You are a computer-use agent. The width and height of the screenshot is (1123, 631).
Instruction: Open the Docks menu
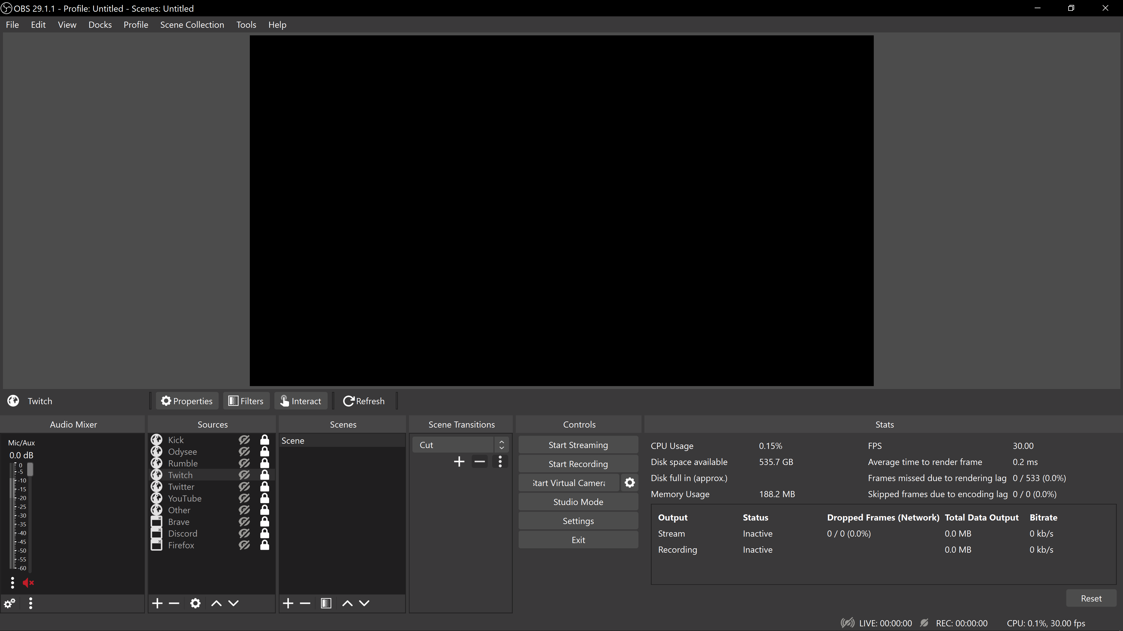tap(100, 25)
